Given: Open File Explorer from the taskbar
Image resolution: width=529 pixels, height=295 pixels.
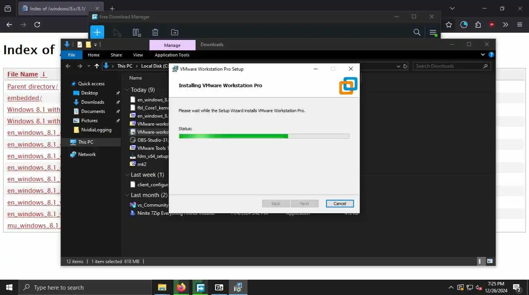Looking at the screenshot, I should [162, 287].
